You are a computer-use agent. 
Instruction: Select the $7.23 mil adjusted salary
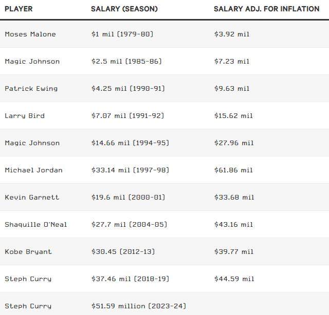click(231, 62)
